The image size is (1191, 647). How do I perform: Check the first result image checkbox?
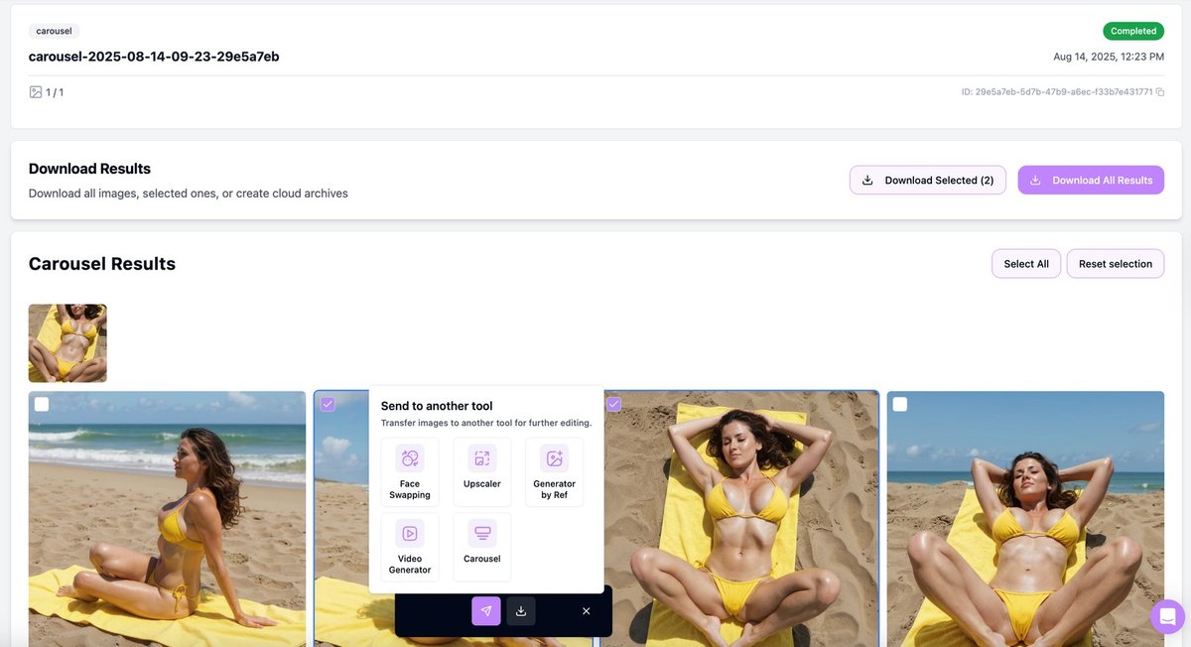pyautogui.click(x=42, y=404)
